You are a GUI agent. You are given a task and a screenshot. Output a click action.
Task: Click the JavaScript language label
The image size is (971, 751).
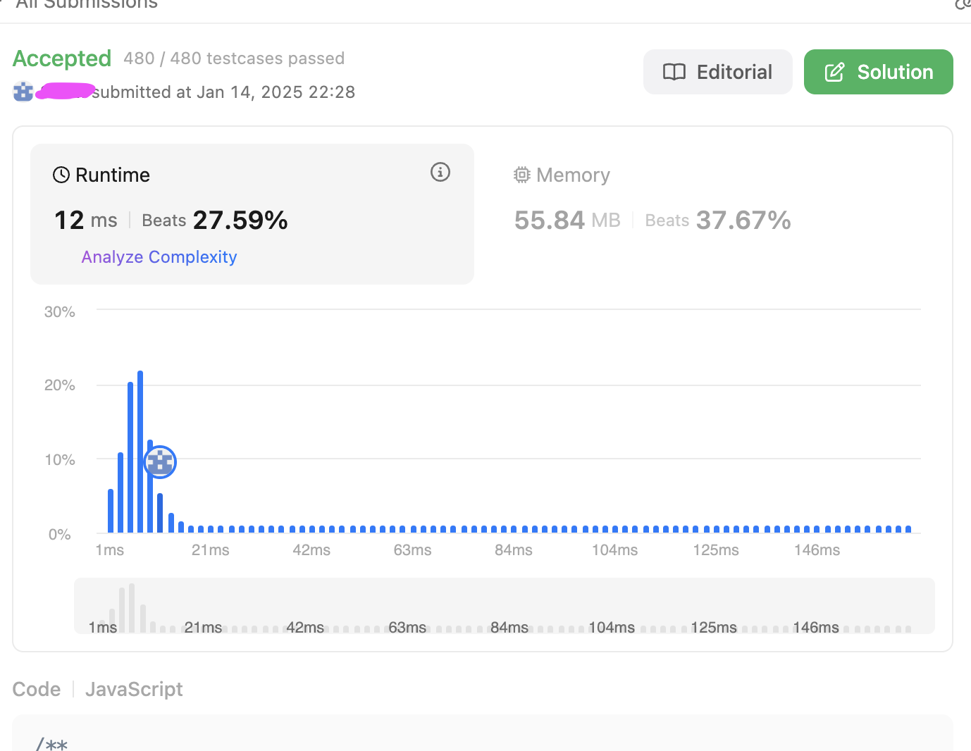click(134, 689)
